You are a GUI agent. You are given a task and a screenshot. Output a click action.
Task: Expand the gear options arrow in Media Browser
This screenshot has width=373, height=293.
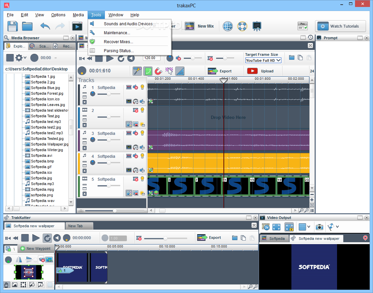coord(25,58)
